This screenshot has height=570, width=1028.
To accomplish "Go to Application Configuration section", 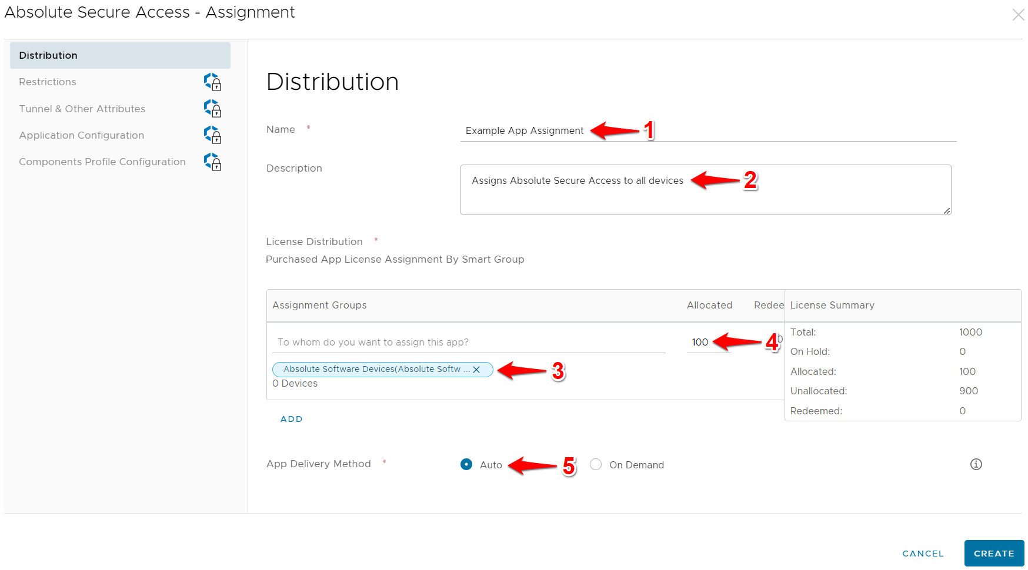I will tap(82, 135).
